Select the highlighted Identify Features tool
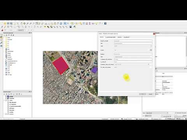Image resolution: width=187 pixels, height=140 pixels. tap(65, 23)
